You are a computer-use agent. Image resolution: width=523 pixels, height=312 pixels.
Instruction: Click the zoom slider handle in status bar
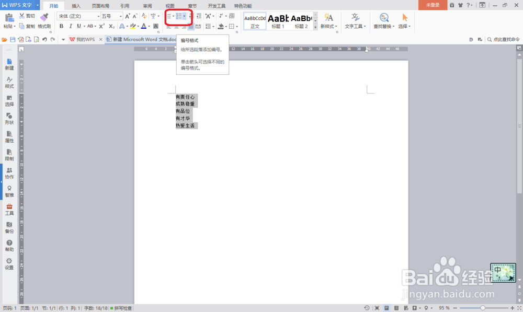tap(483, 308)
